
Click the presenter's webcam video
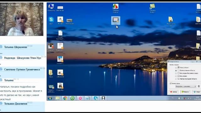(x=22, y=19)
